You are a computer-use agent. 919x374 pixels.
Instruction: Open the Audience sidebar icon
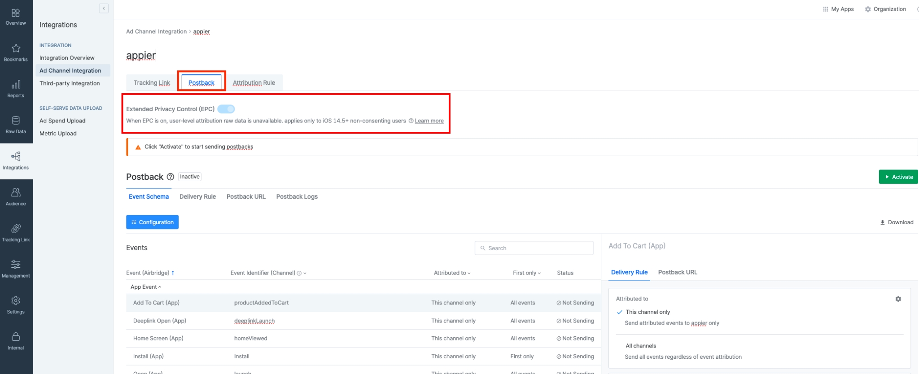click(x=16, y=193)
